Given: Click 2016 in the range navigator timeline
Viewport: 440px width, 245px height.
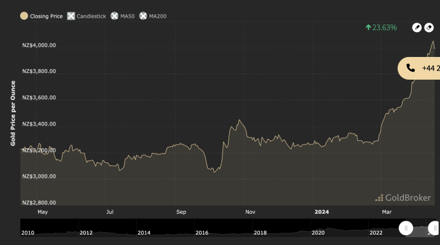Looking at the screenshot, I should [x=202, y=233].
